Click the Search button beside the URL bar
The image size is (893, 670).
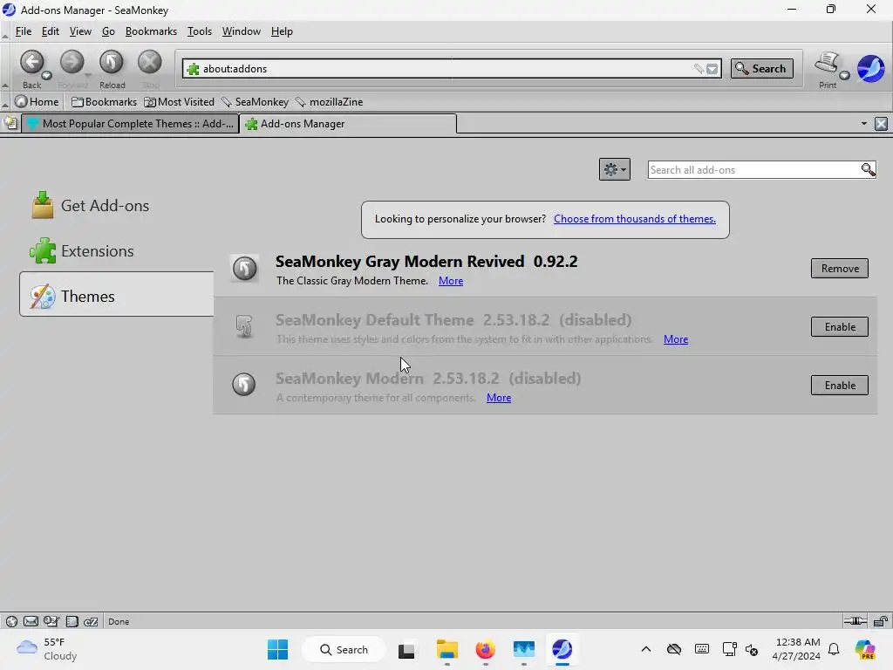[x=761, y=69]
